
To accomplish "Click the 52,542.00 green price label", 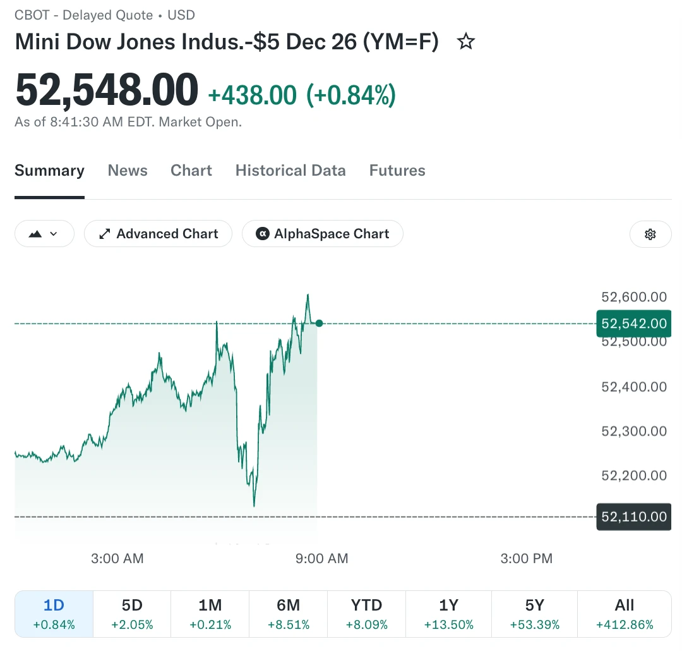I will point(634,324).
